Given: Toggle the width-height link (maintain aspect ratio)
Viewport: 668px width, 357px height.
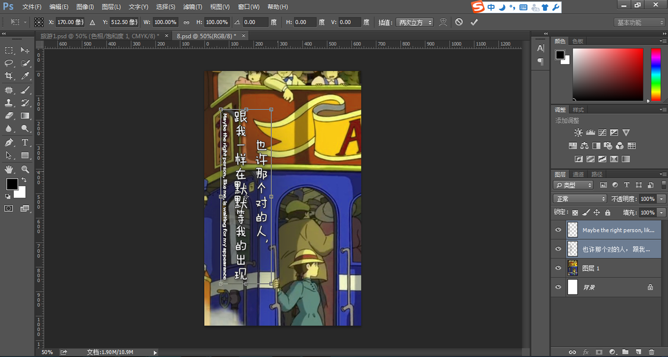Looking at the screenshot, I should (186, 22).
